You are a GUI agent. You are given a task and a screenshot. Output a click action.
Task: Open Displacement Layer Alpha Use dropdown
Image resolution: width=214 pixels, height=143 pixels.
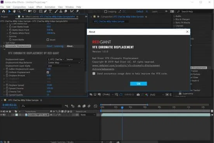(x=59, y=66)
